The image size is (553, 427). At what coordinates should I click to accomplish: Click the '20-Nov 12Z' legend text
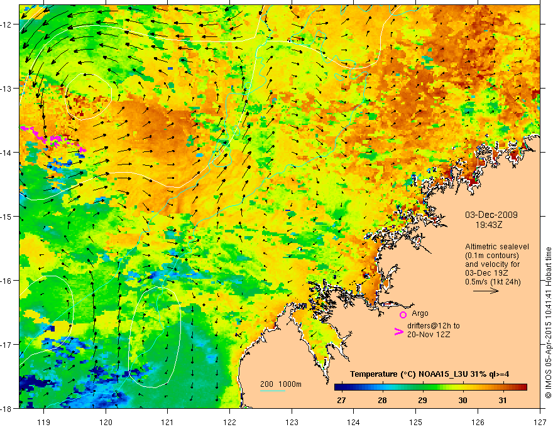pos(429,335)
